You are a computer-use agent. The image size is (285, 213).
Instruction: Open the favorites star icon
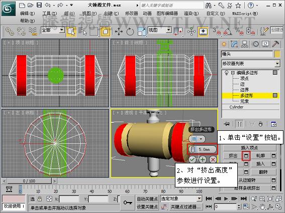(238, 6)
